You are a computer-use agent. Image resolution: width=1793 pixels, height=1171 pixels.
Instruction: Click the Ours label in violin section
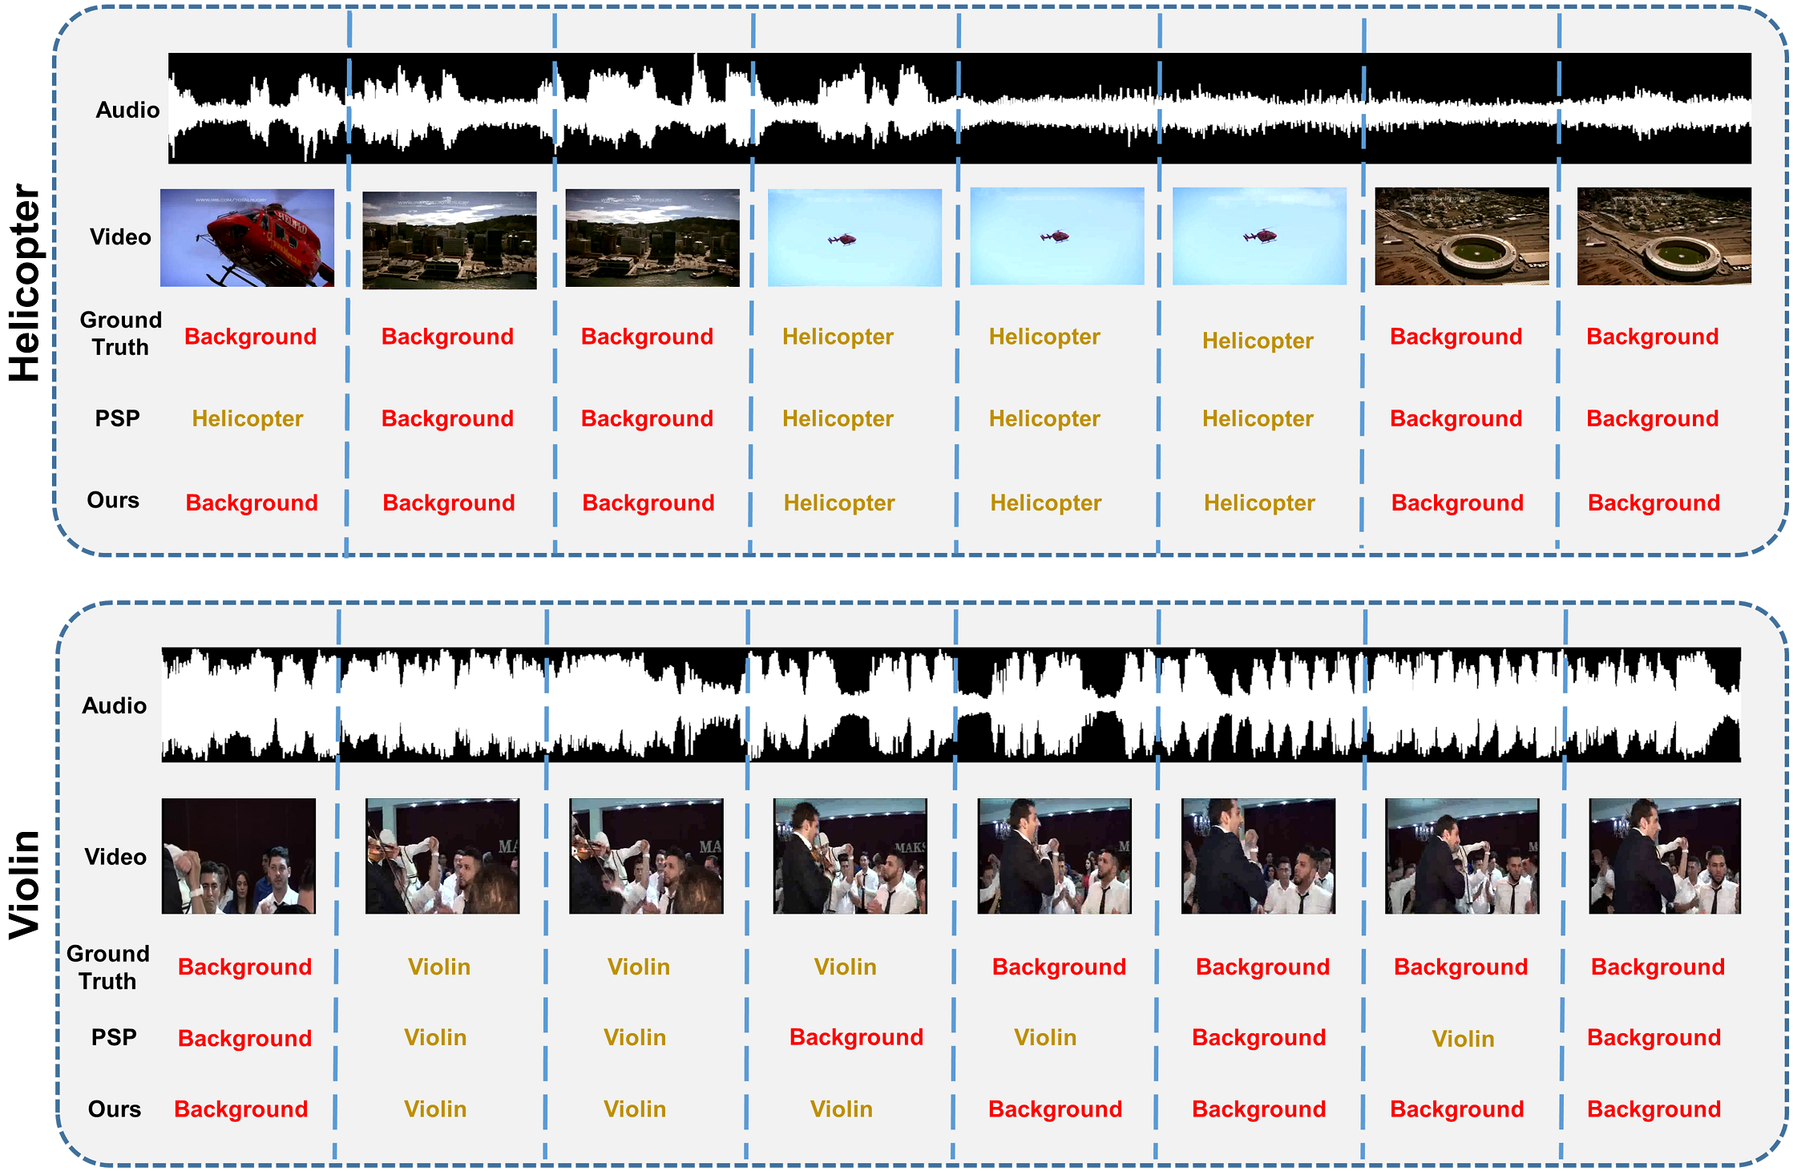pyautogui.click(x=114, y=1109)
